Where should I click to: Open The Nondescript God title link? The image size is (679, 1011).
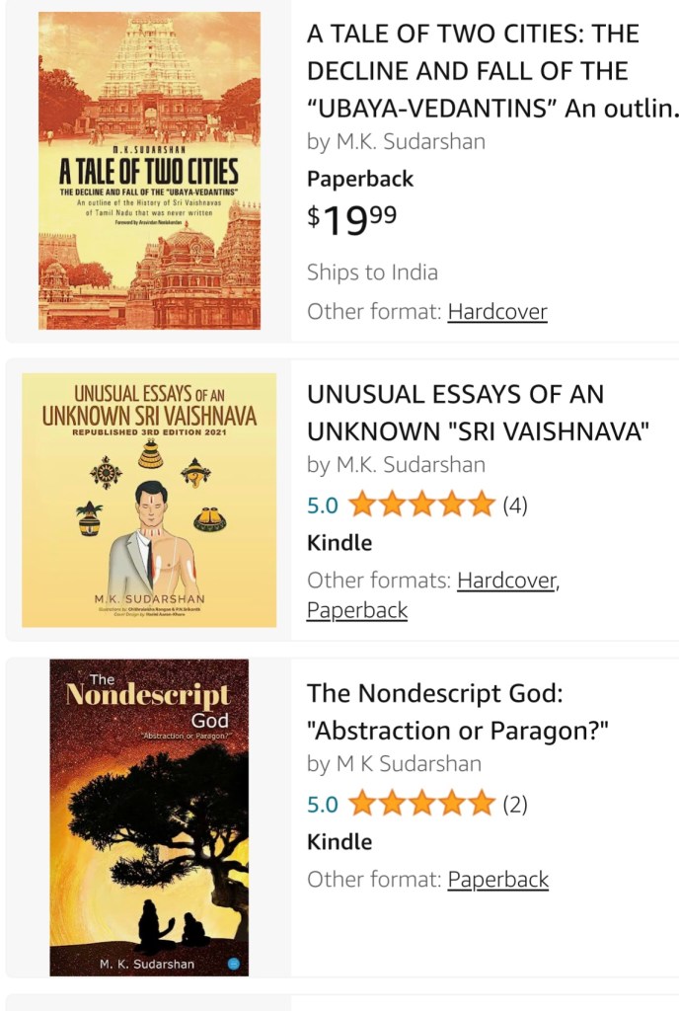[x=457, y=712]
